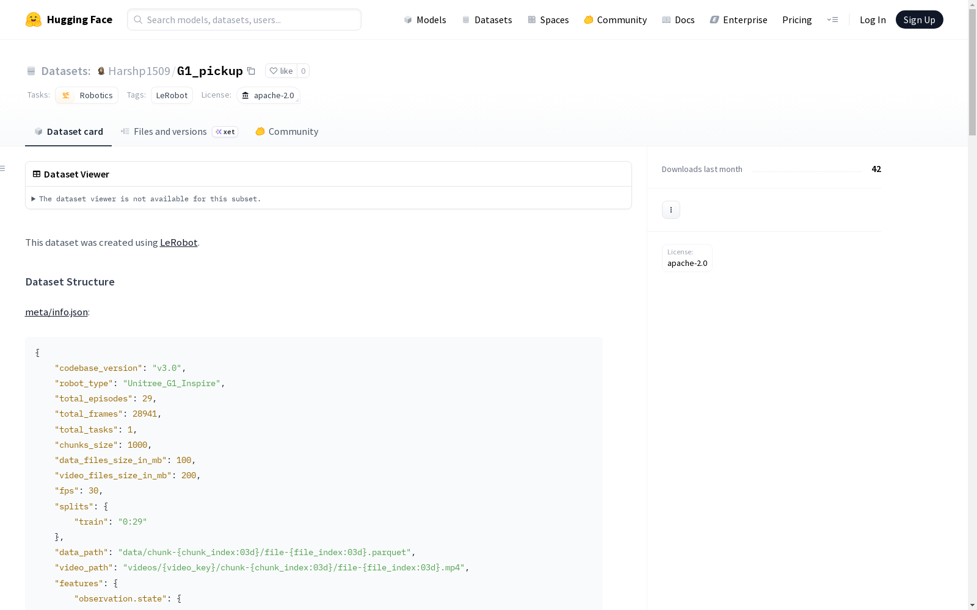Click the "data_path" key in JSON

pos(81,552)
